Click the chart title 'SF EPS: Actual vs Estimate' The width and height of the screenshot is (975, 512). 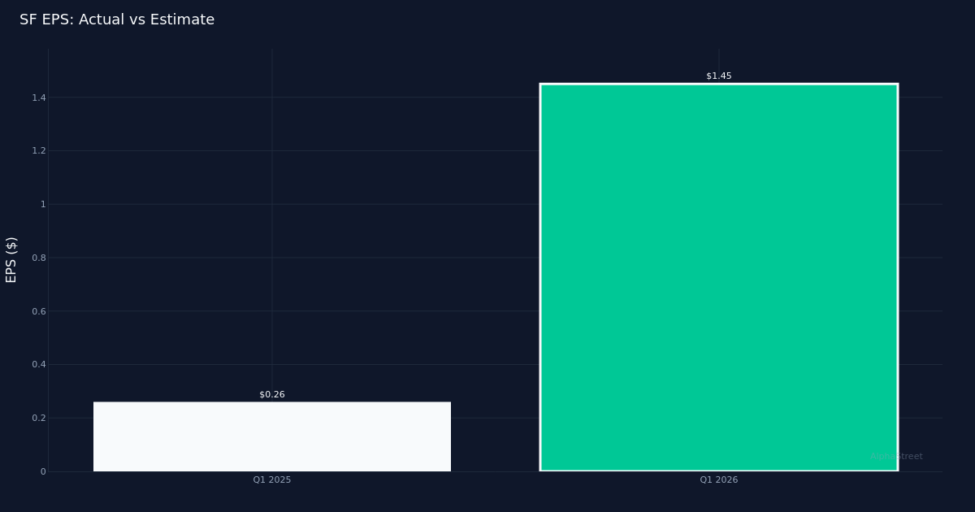tap(117, 20)
